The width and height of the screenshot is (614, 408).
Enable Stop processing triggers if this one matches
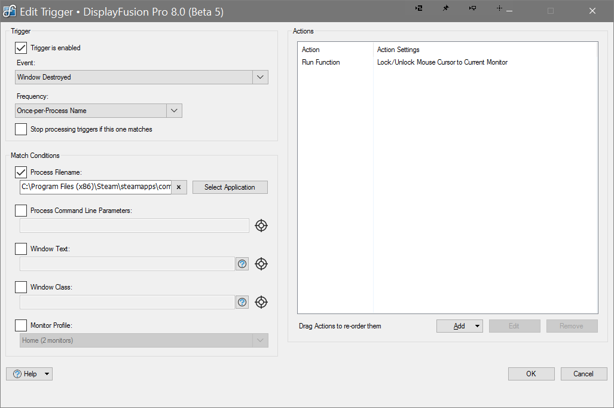click(21, 129)
